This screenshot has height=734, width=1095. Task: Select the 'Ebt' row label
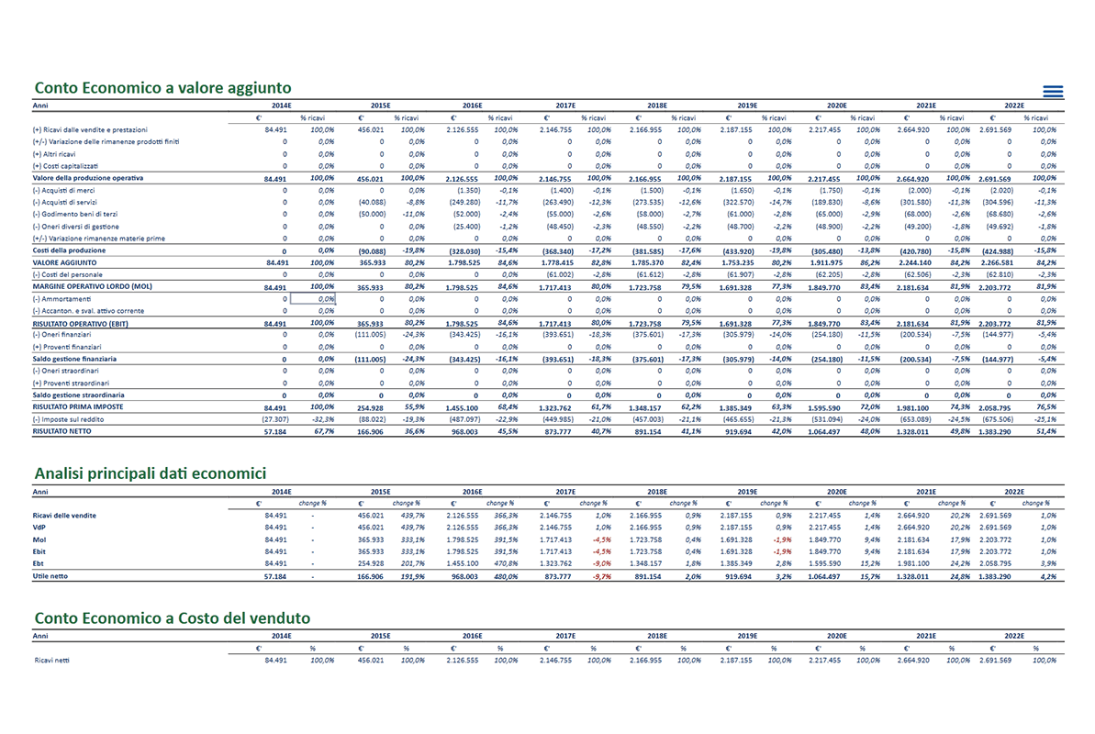tap(38, 563)
